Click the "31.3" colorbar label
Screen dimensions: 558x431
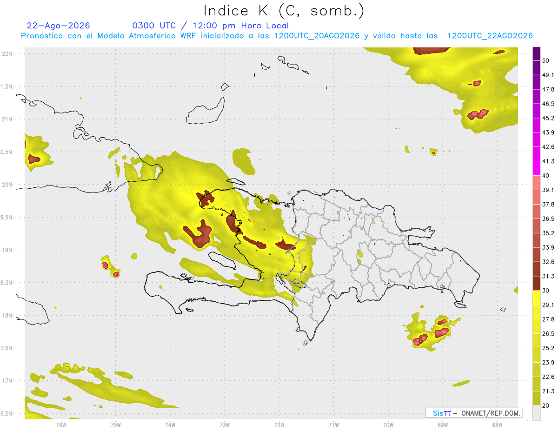tap(548, 276)
